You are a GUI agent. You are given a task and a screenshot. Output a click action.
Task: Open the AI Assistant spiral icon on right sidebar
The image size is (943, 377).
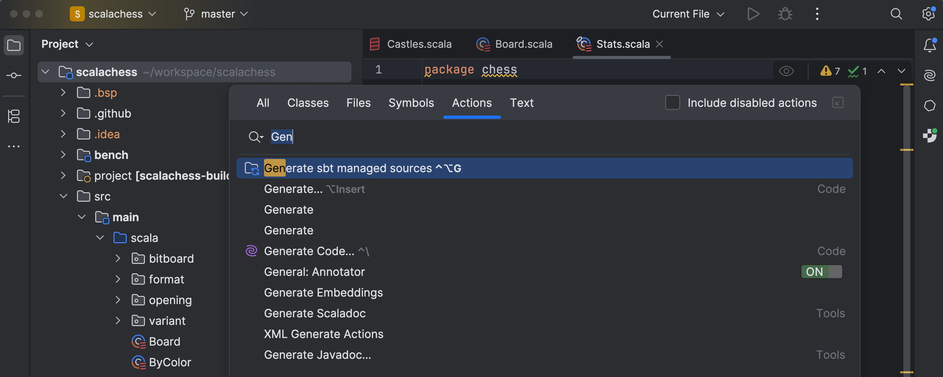coord(930,75)
